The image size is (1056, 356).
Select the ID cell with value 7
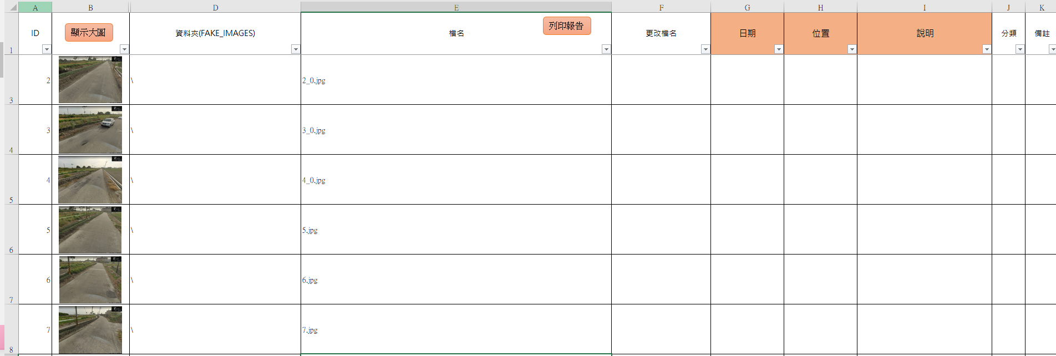[x=35, y=329]
